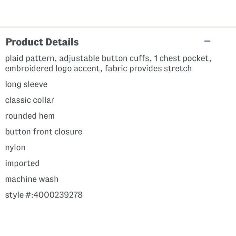Viewport: 236px width, 236px height.
Task: Click the embroidered logo accent text
Action: pyautogui.click(x=53, y=69)
